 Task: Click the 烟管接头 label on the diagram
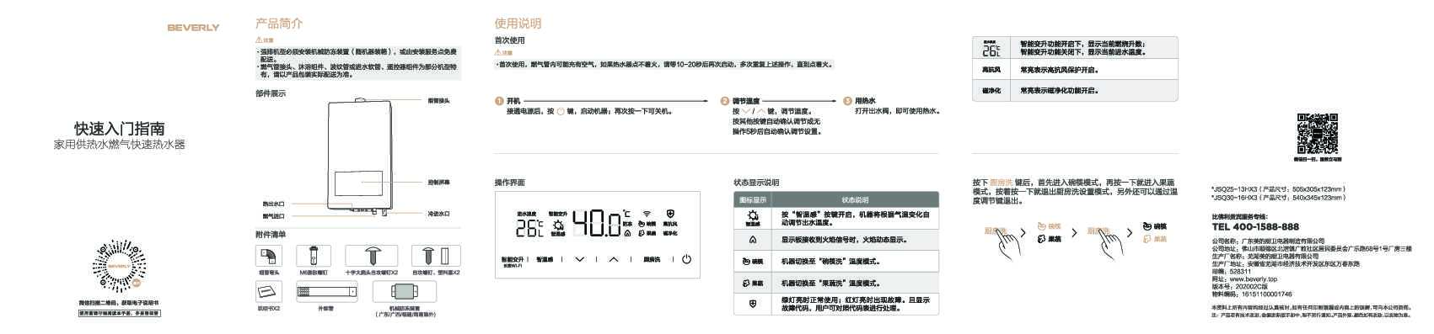coord(438,101)
